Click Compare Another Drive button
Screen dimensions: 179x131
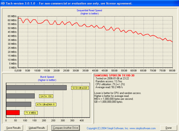pyautogui.click(x=65, y=128)
